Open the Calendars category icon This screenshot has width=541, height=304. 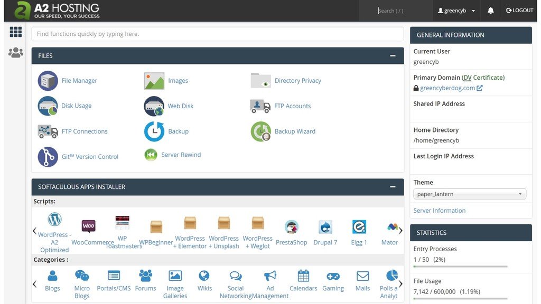[303, 275]
